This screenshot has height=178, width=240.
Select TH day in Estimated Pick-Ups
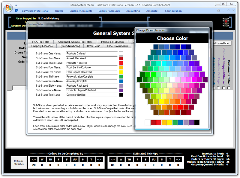(129, 160)
